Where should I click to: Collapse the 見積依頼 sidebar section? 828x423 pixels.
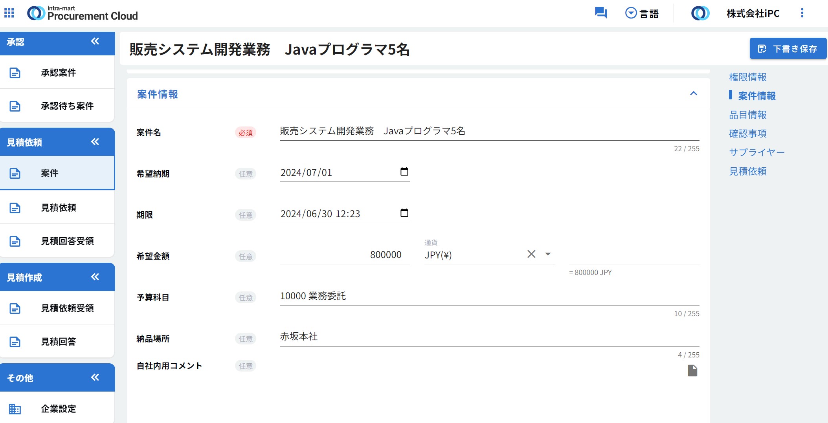pos(95,142)
